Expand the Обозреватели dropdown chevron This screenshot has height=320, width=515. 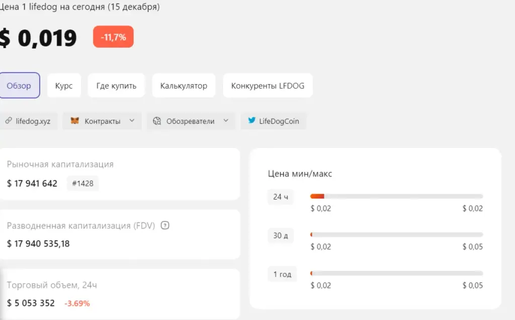click(226, 120)
